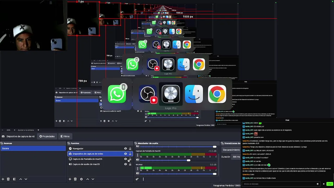Click the globe icon of Navegador source
This screenshot has width=334, height=188.
click(70, 149)
